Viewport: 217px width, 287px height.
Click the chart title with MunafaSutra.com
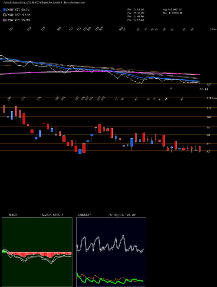coord(44,3)
